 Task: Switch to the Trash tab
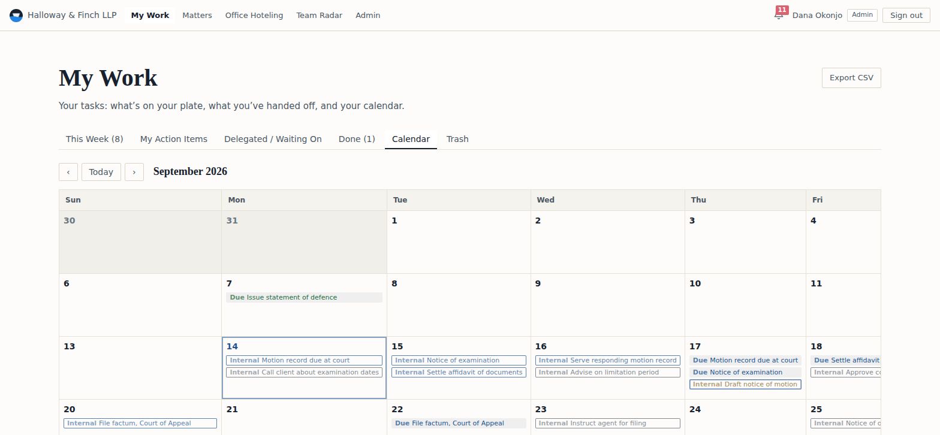coord(457,139)
